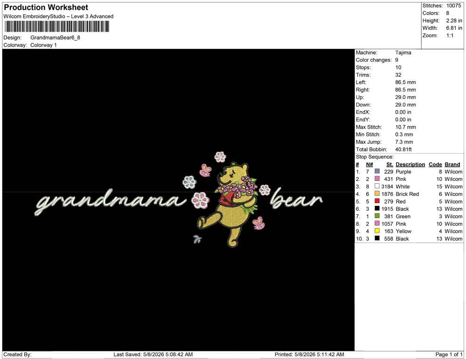Click the 'Page 1 of 1' footer text

(x=449, y=354)
